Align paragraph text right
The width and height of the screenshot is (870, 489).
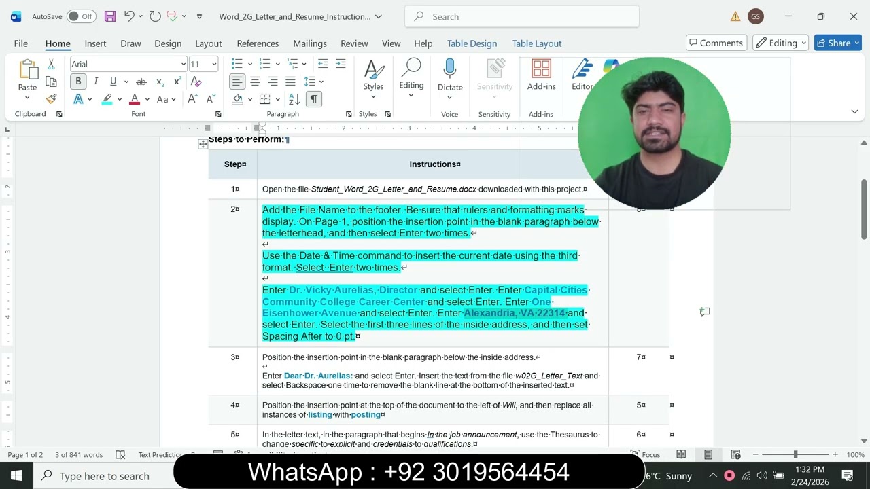click(x=273, y=81)
